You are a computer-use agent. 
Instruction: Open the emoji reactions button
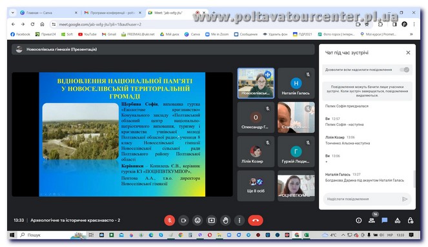tap(198, 221)
